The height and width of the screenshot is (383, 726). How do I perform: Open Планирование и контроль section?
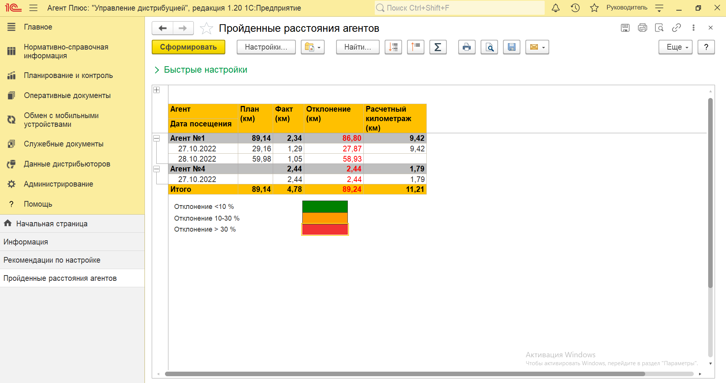pyautogui.click(x=68, y=75)
